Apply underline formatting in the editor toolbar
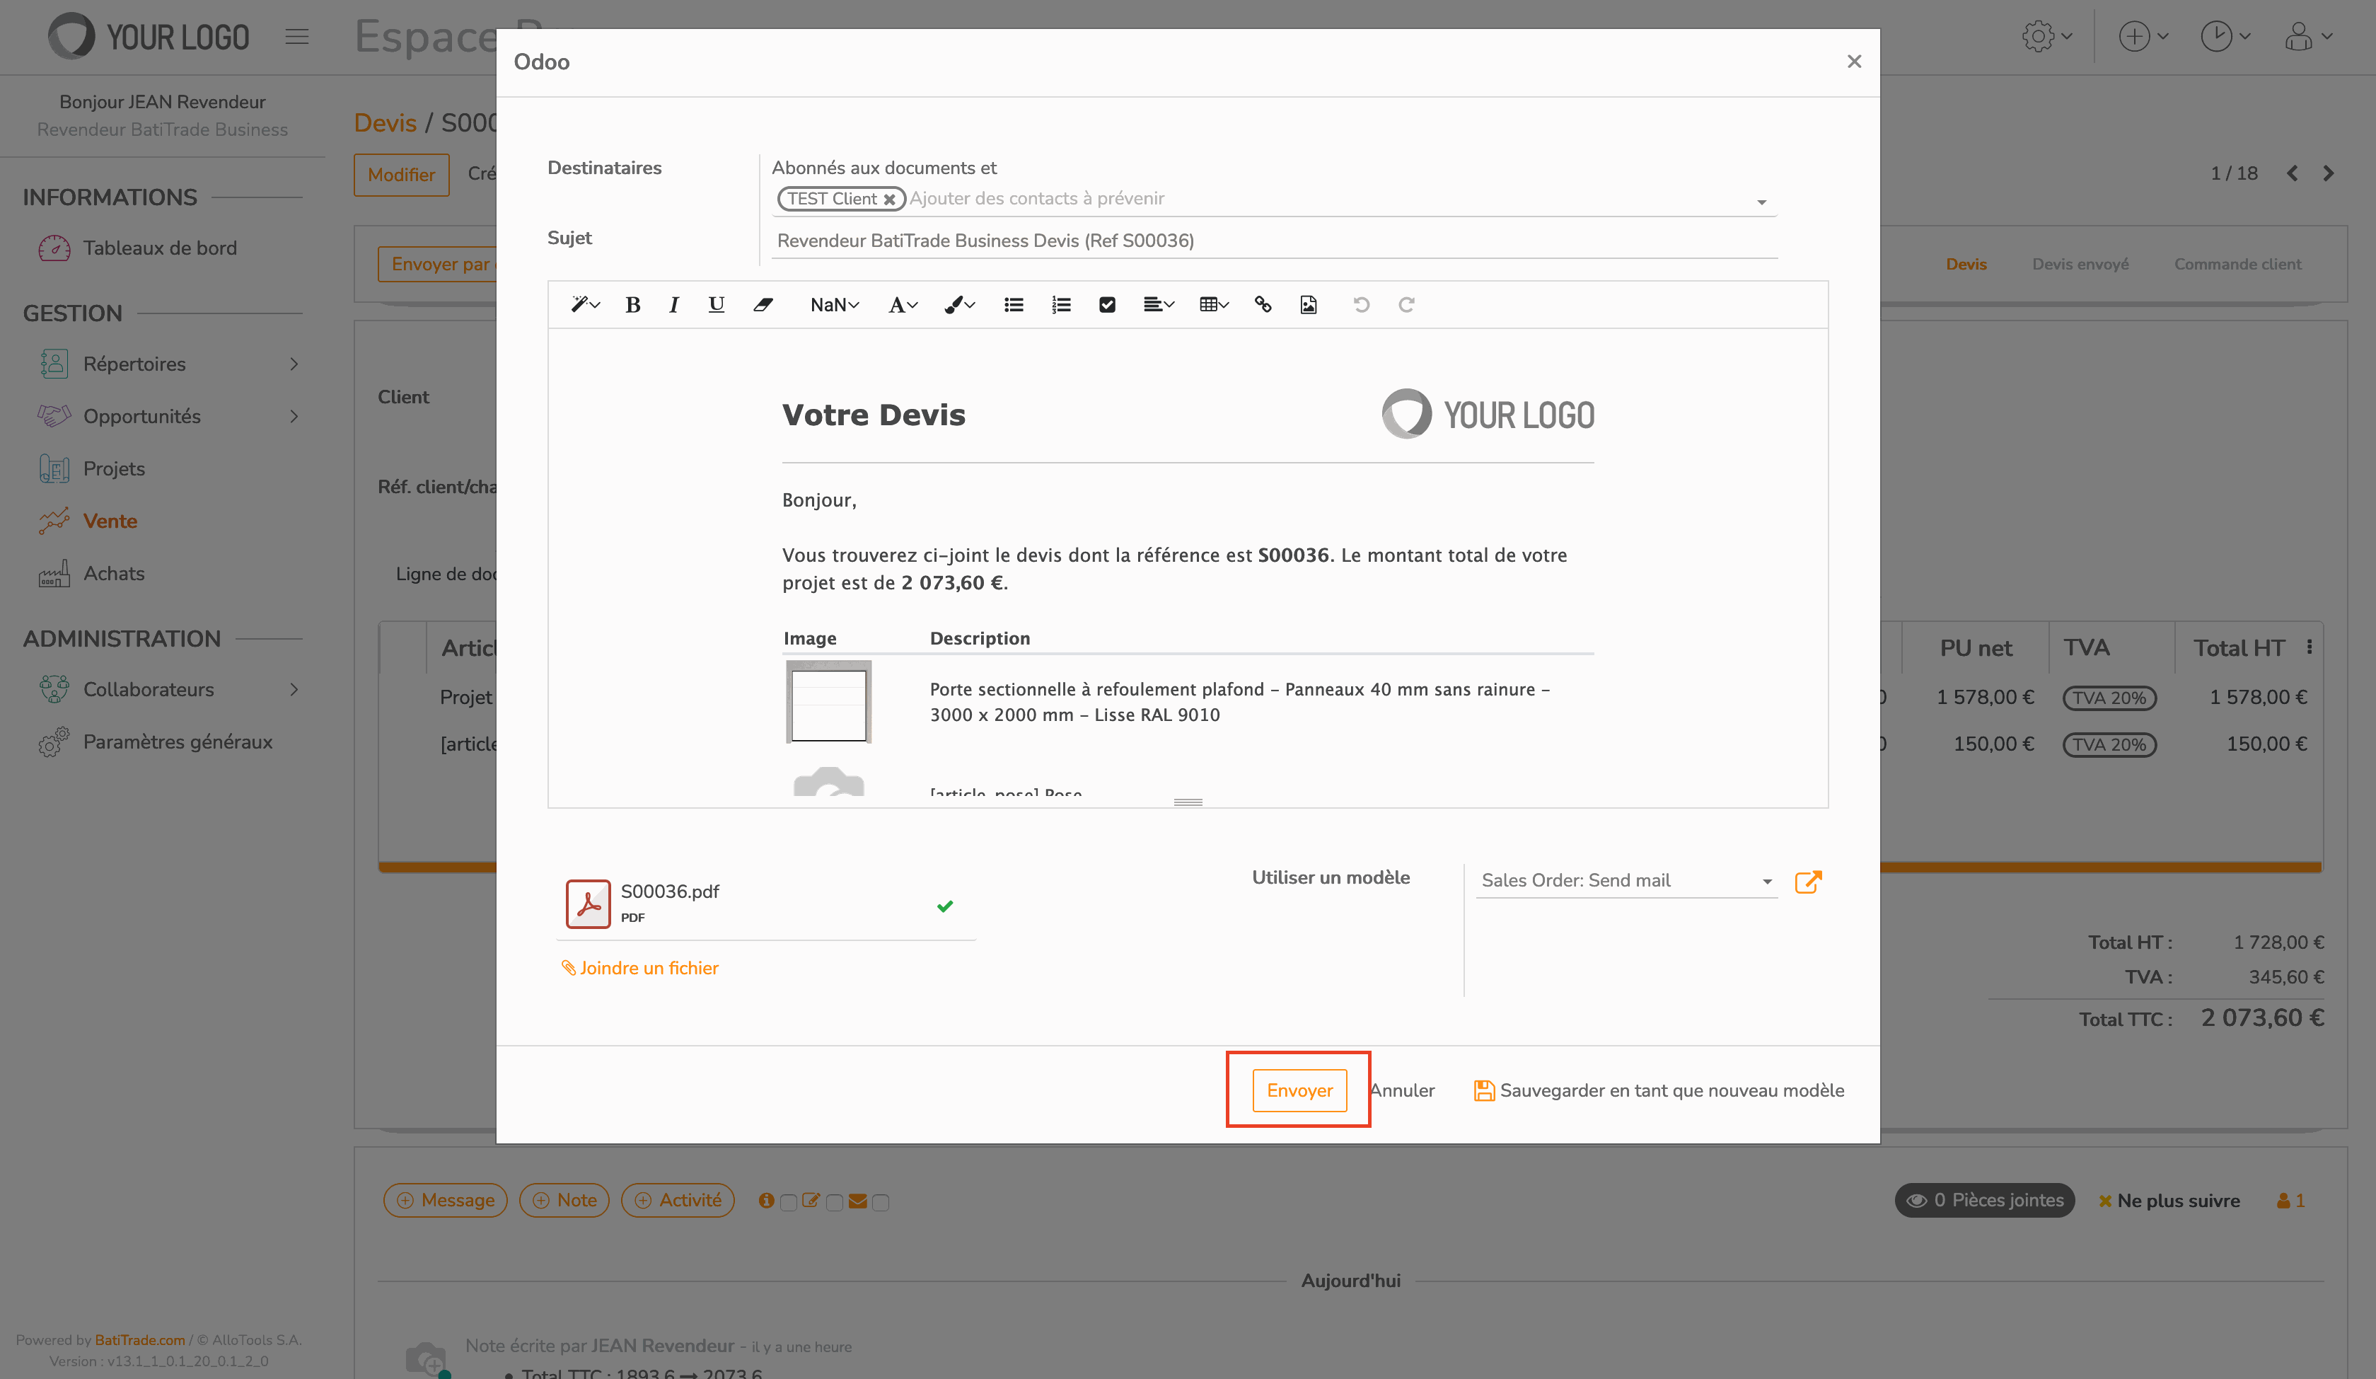2376x1379 pixels. pos(717,305)
